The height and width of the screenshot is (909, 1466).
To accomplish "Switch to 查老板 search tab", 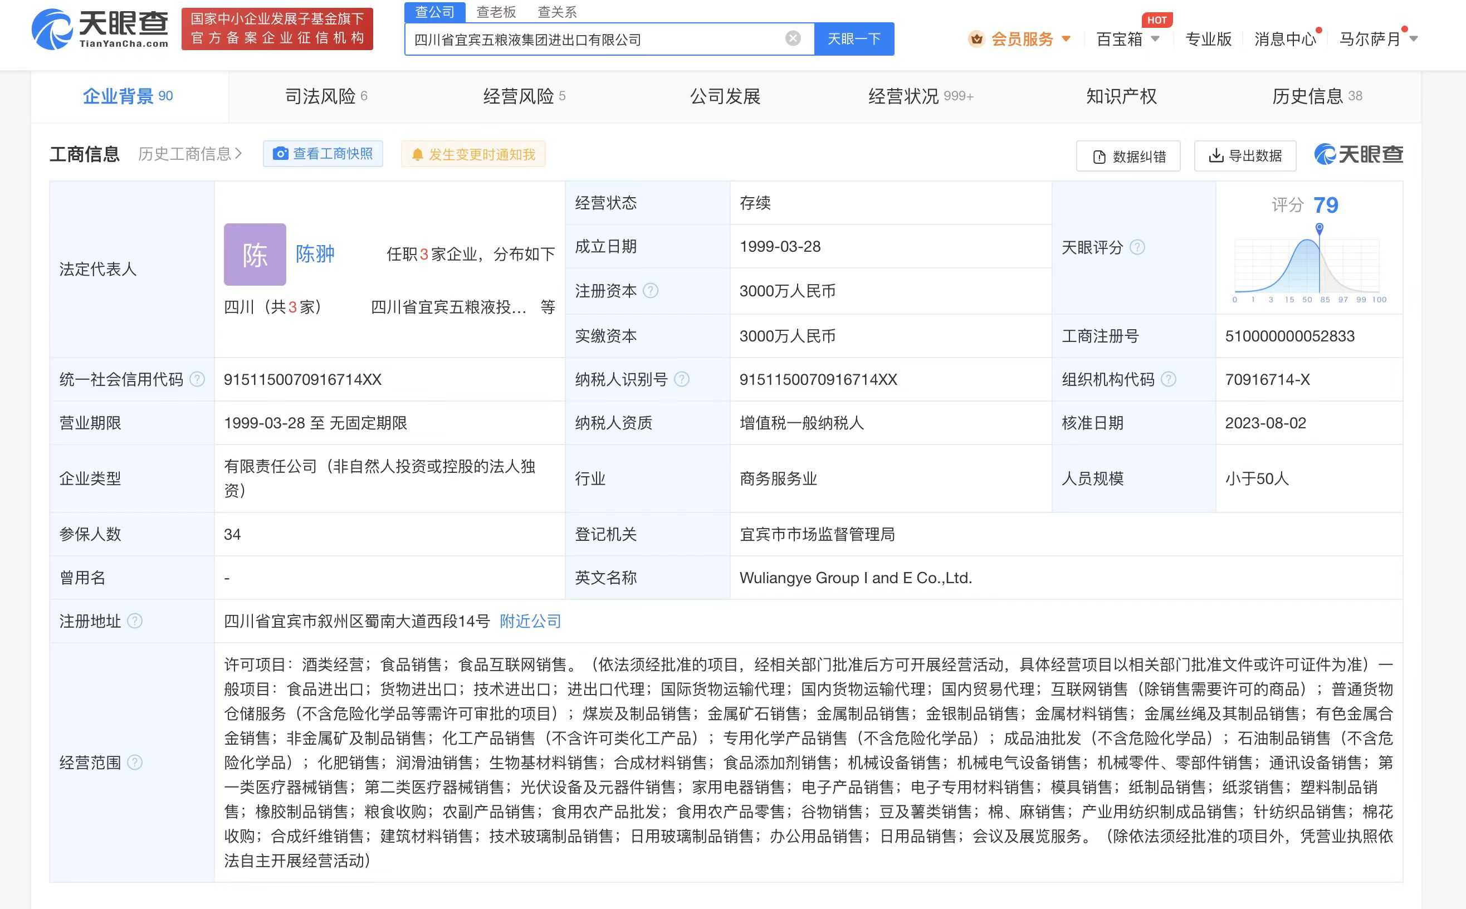I will (x=496, y=12).
